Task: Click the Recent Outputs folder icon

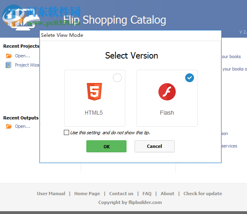Action: tap(9, 126)
